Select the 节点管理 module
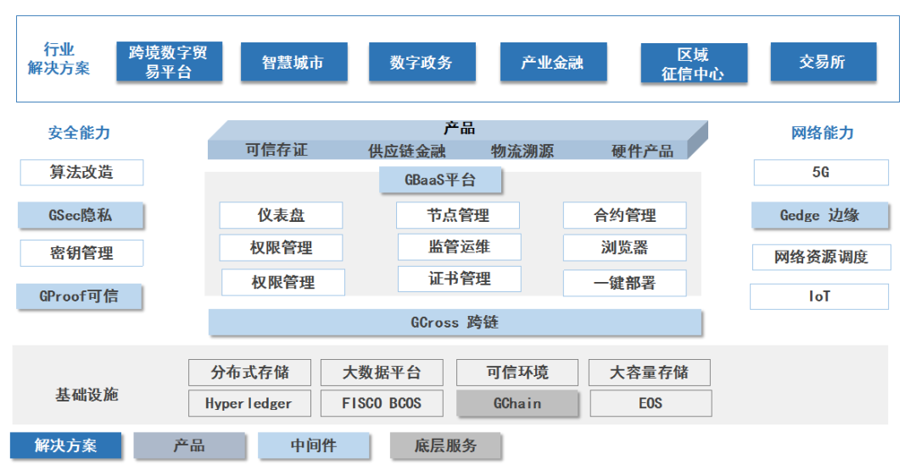The height and width of the screenshot is (470, 916). pos(457,215)
